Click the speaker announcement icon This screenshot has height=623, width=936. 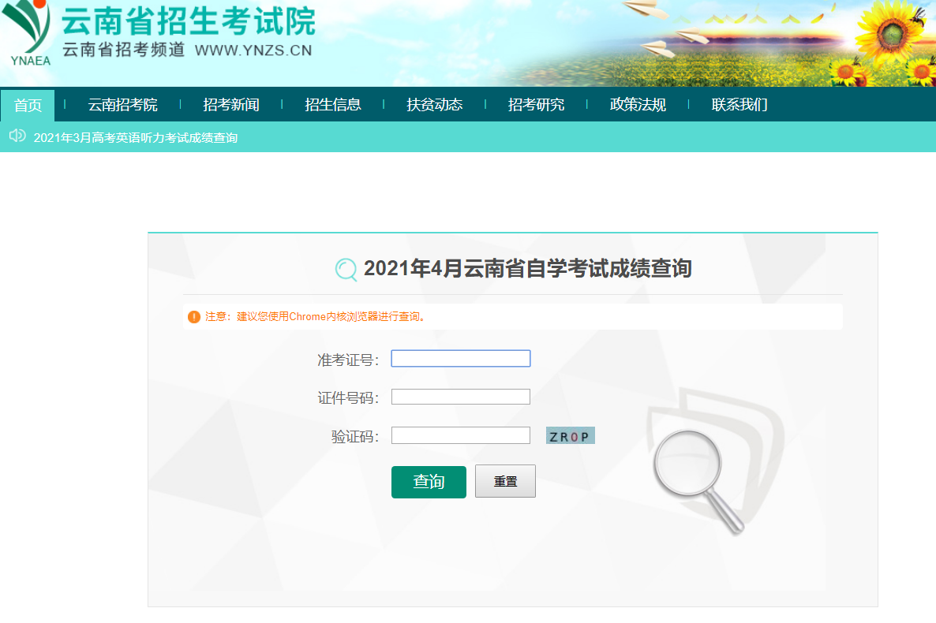click(17, 136)
